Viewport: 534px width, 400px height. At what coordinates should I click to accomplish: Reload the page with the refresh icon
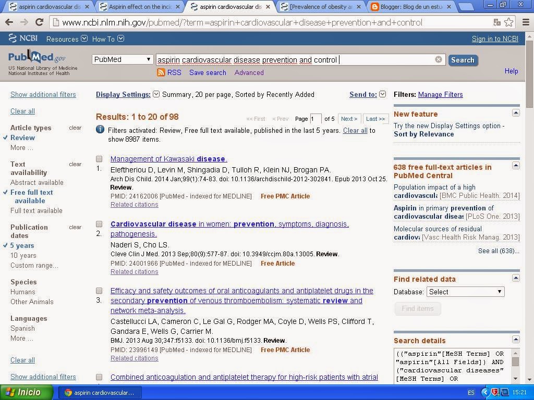(40, 22)
